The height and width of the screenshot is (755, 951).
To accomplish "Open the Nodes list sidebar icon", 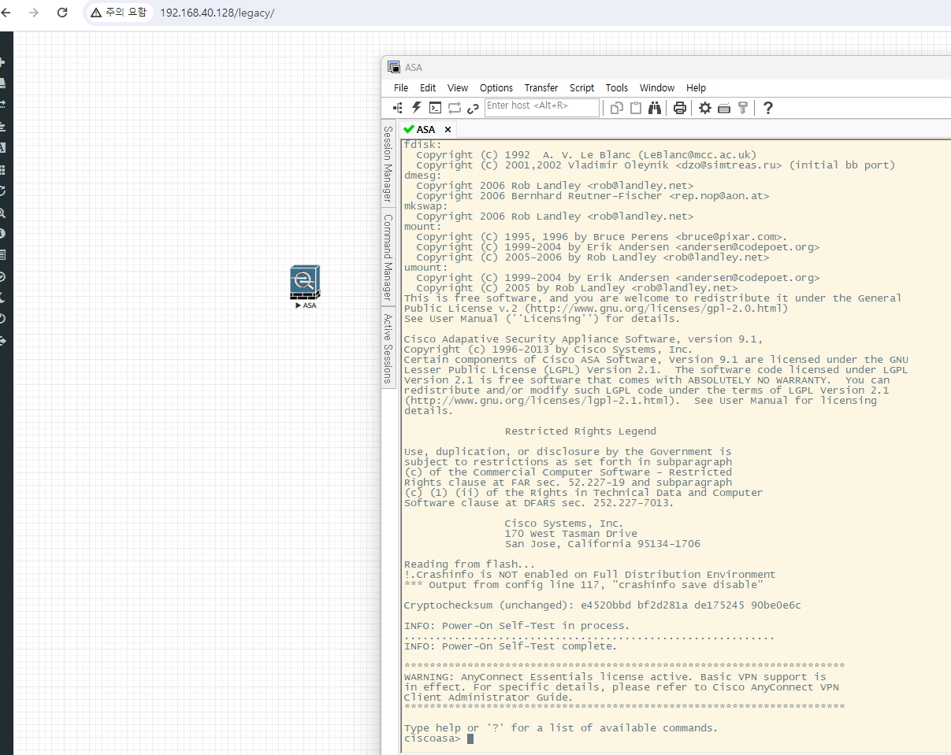I will tap(2, 83).
